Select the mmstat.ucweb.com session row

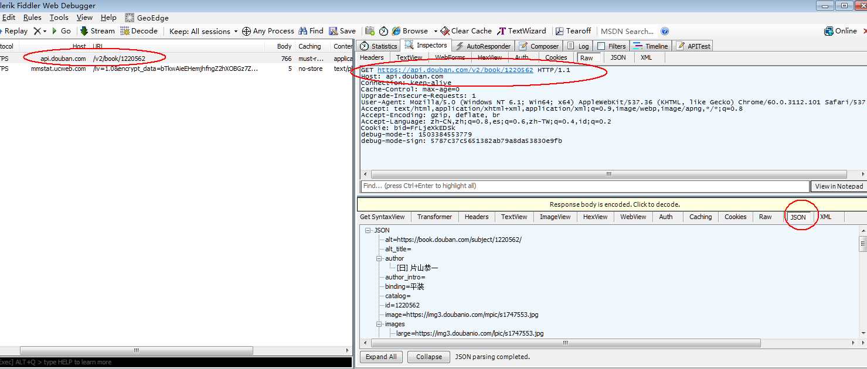pyautogui.click(x=176, y=69)
